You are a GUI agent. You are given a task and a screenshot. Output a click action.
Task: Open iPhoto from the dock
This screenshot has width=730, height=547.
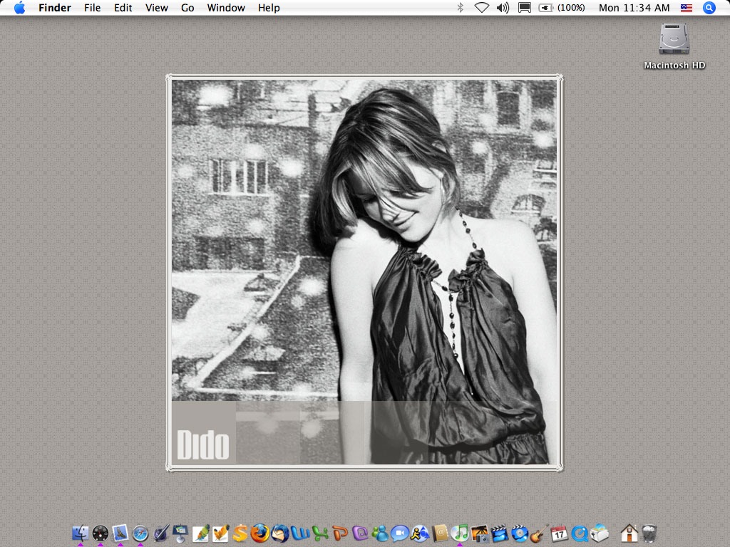[480, 533]
